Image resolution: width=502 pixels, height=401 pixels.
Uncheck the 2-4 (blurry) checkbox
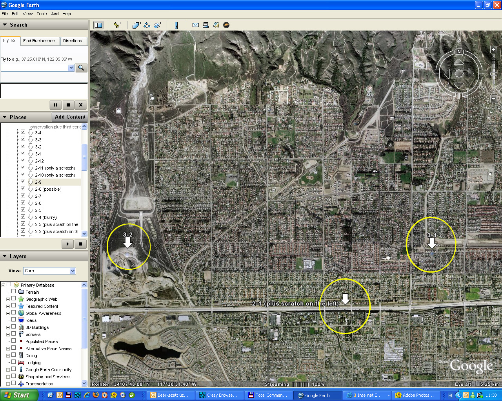click(23, 217)
